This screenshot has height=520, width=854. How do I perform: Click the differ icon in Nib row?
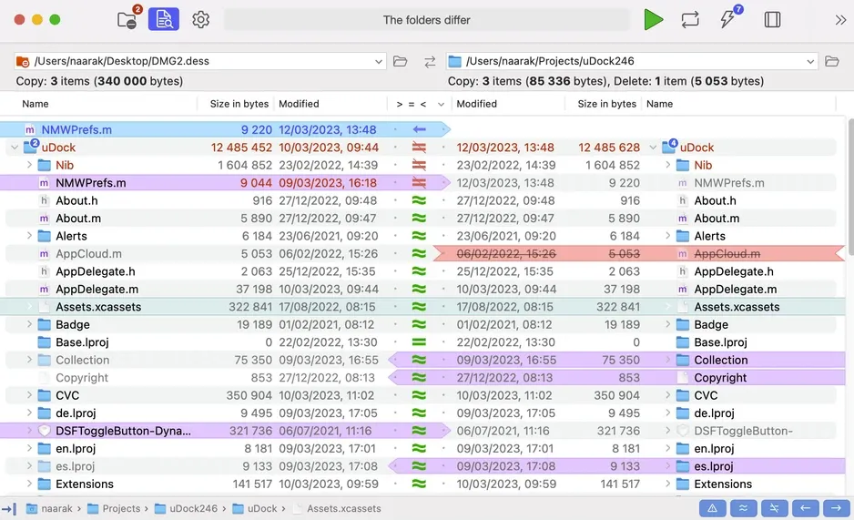(419, 165)
